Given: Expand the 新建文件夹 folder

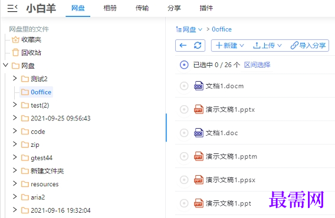Looking at the screenshot, I should [15, 170].
